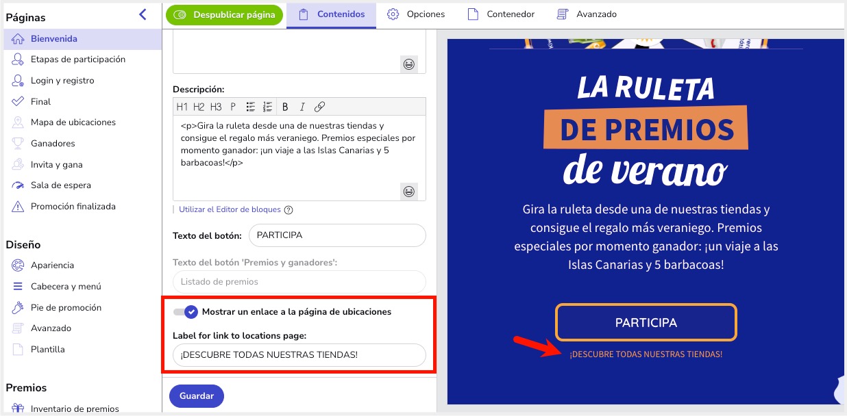Apply paragraph format P in editor

(x=233, y=107)
